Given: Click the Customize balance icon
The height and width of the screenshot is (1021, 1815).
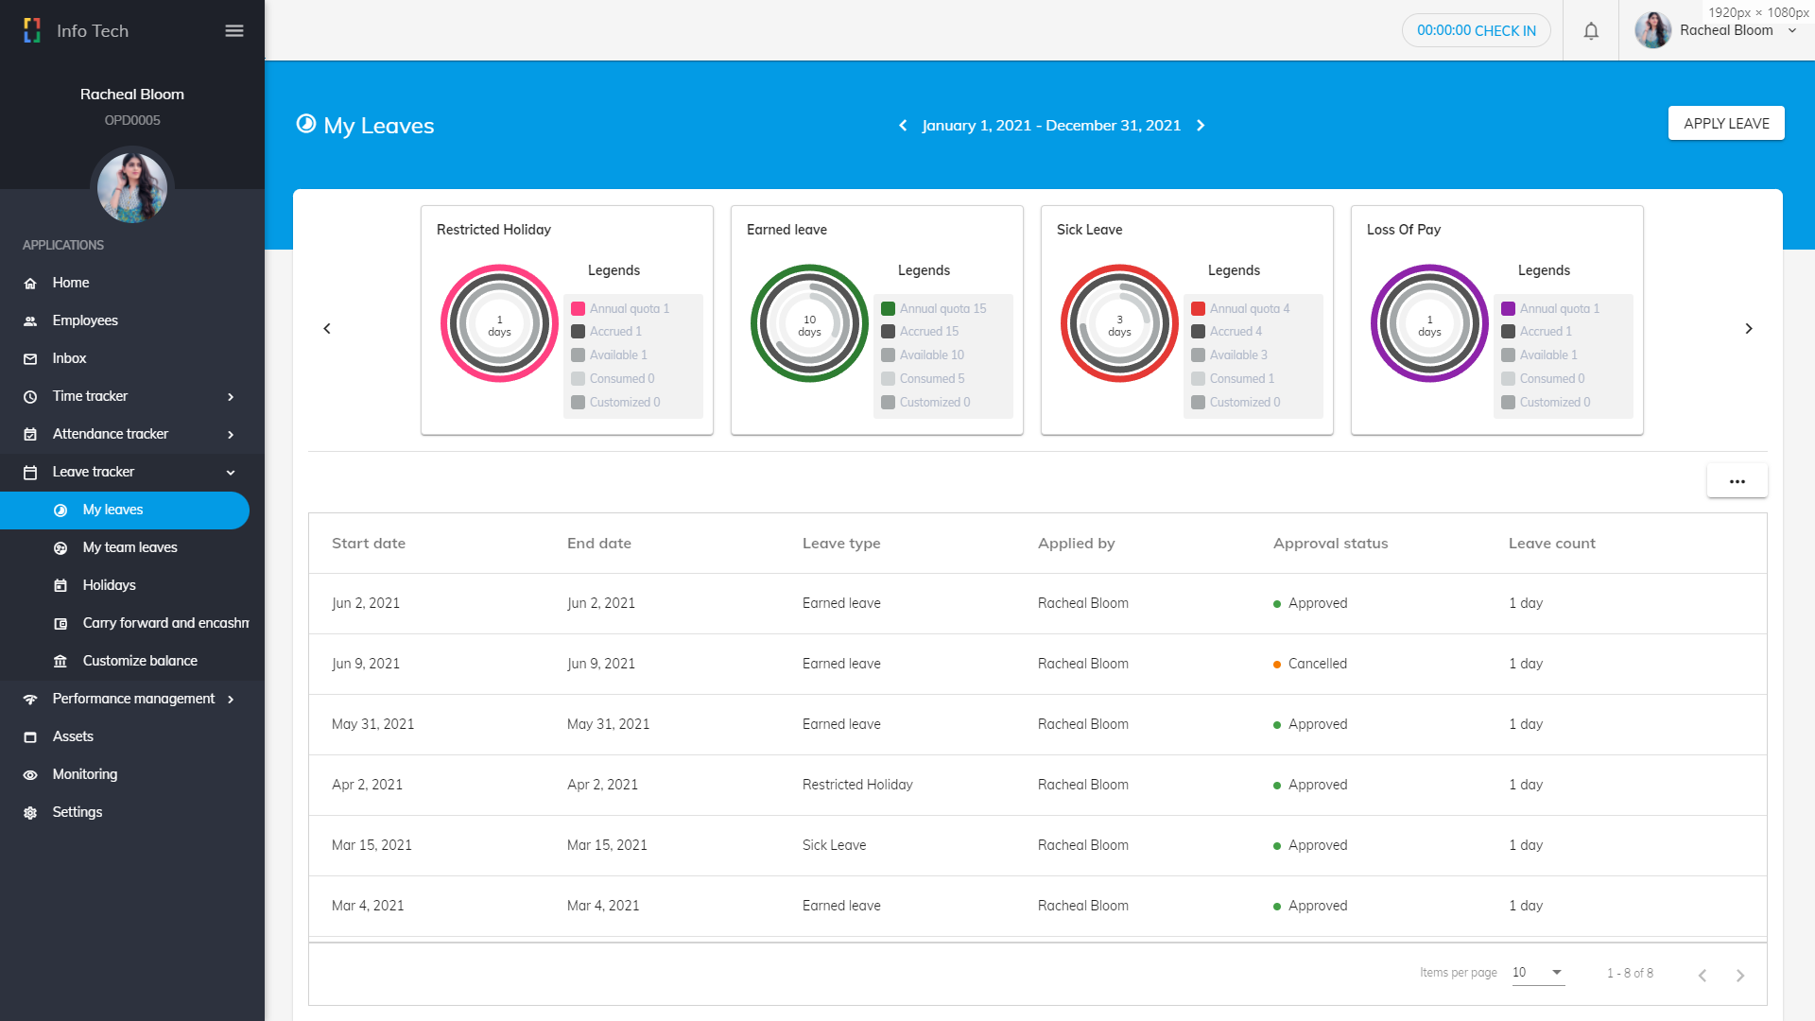Looking at the screenshot, I should (60, 661).
